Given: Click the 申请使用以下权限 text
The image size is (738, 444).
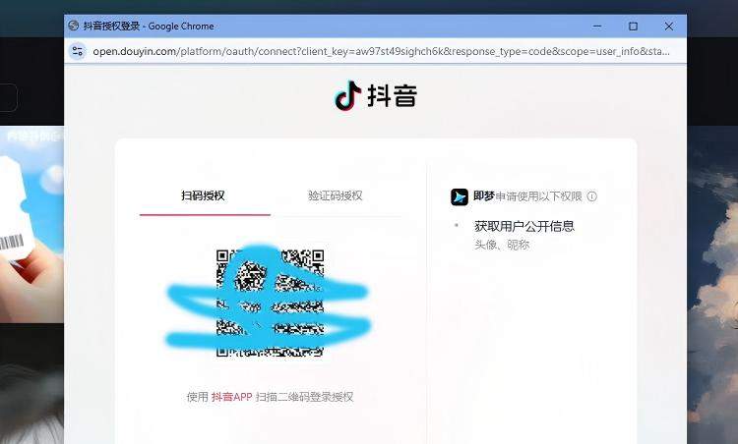Looking at the screenshot, I should click(538, 196).
